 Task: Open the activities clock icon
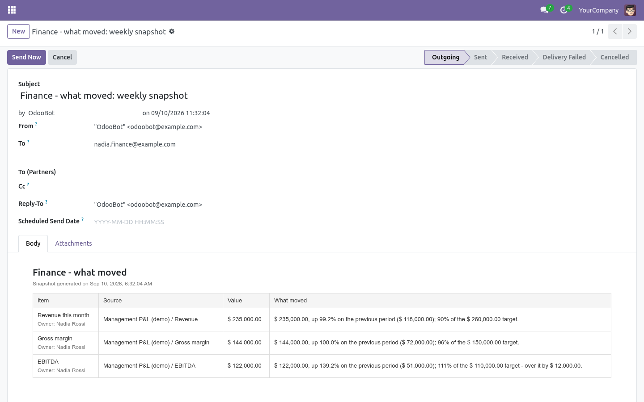click(563, 10)
